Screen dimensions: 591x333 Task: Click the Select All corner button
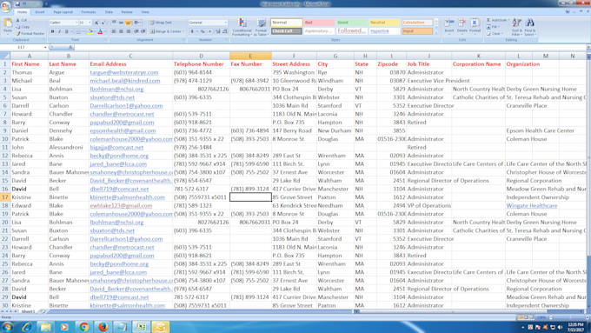[x=5, y=56]
